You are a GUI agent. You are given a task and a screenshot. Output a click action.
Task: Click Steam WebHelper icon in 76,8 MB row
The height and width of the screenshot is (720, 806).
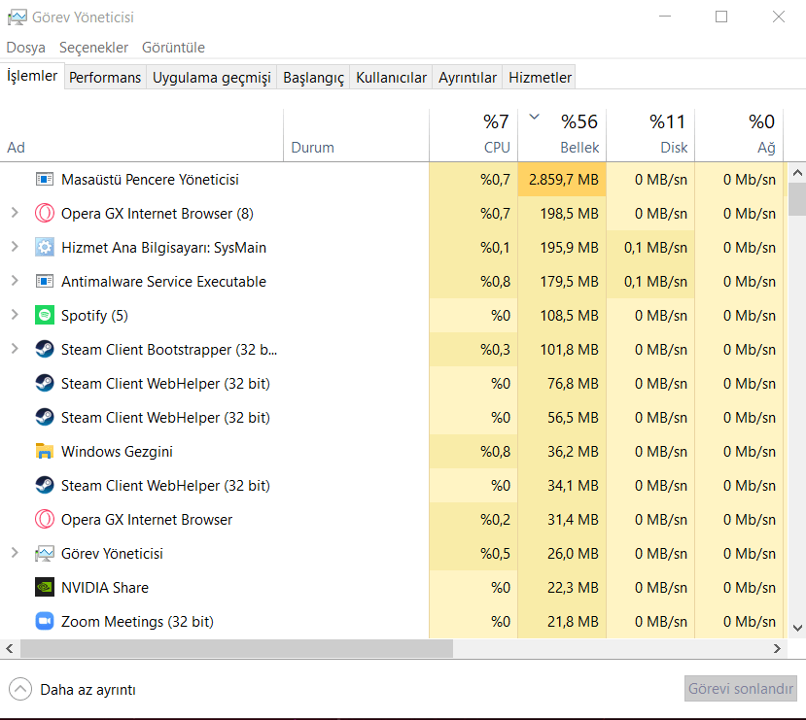(x=45, y=383)
